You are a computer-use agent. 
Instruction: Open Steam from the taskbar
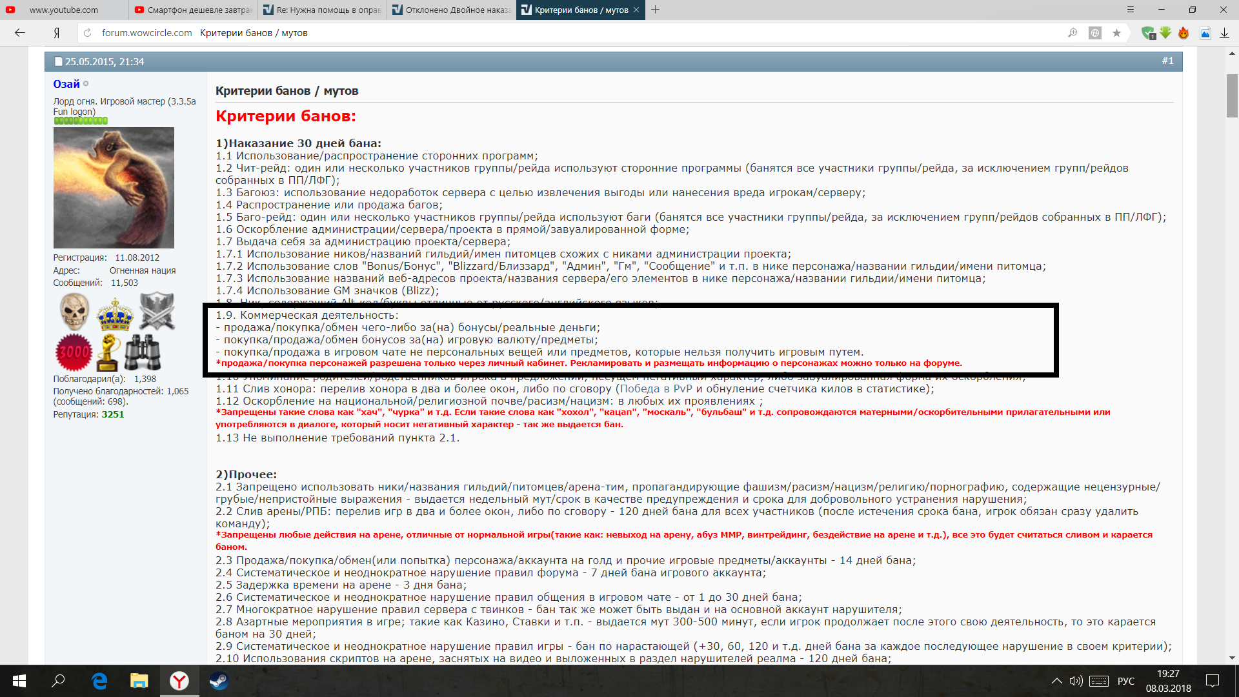coord(219,681)
